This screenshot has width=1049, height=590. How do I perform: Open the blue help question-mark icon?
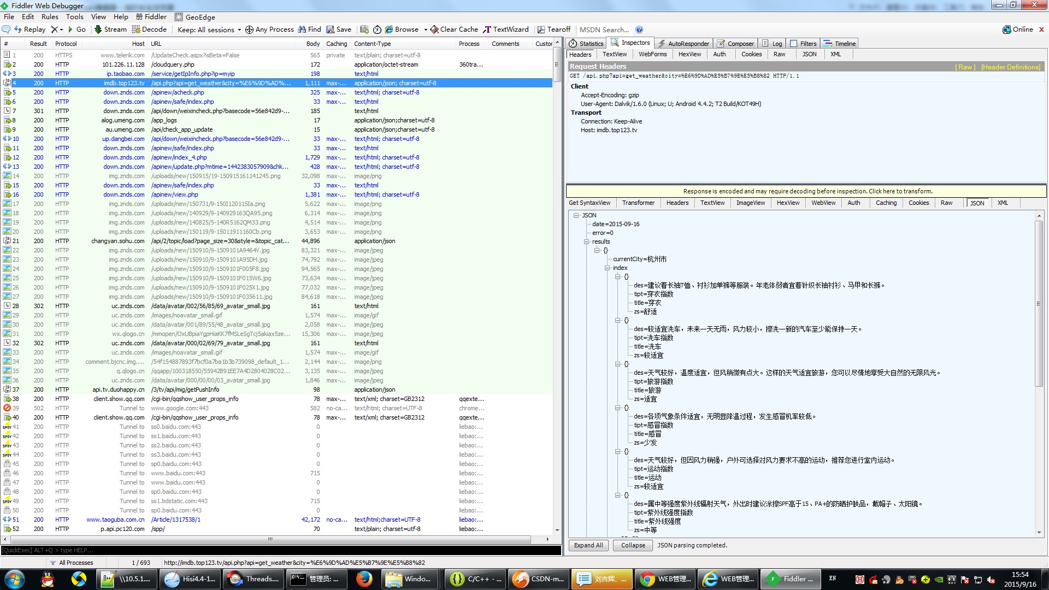tap(639, 29)
